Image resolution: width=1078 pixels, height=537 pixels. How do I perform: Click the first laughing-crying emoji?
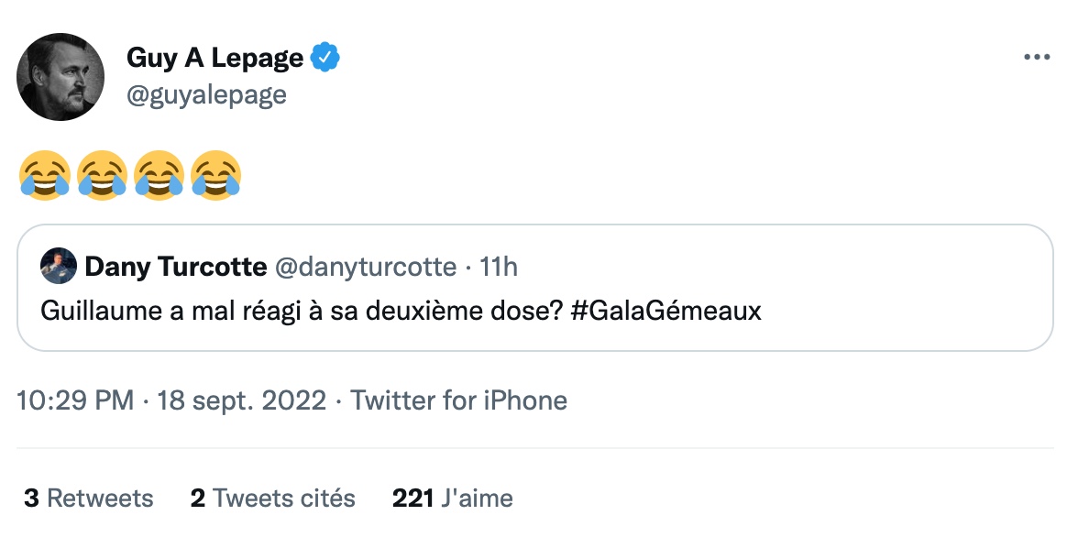45,175
